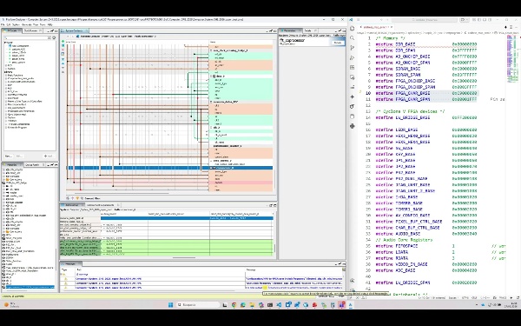Switch to Address Map tab
Viewport: 521px width, 326px height.
(x=71, y=205)
